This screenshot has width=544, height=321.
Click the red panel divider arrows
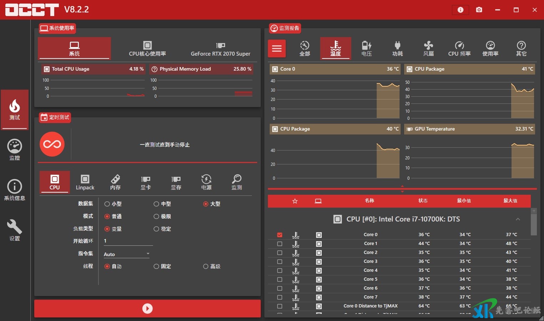(x=402, y=189)
